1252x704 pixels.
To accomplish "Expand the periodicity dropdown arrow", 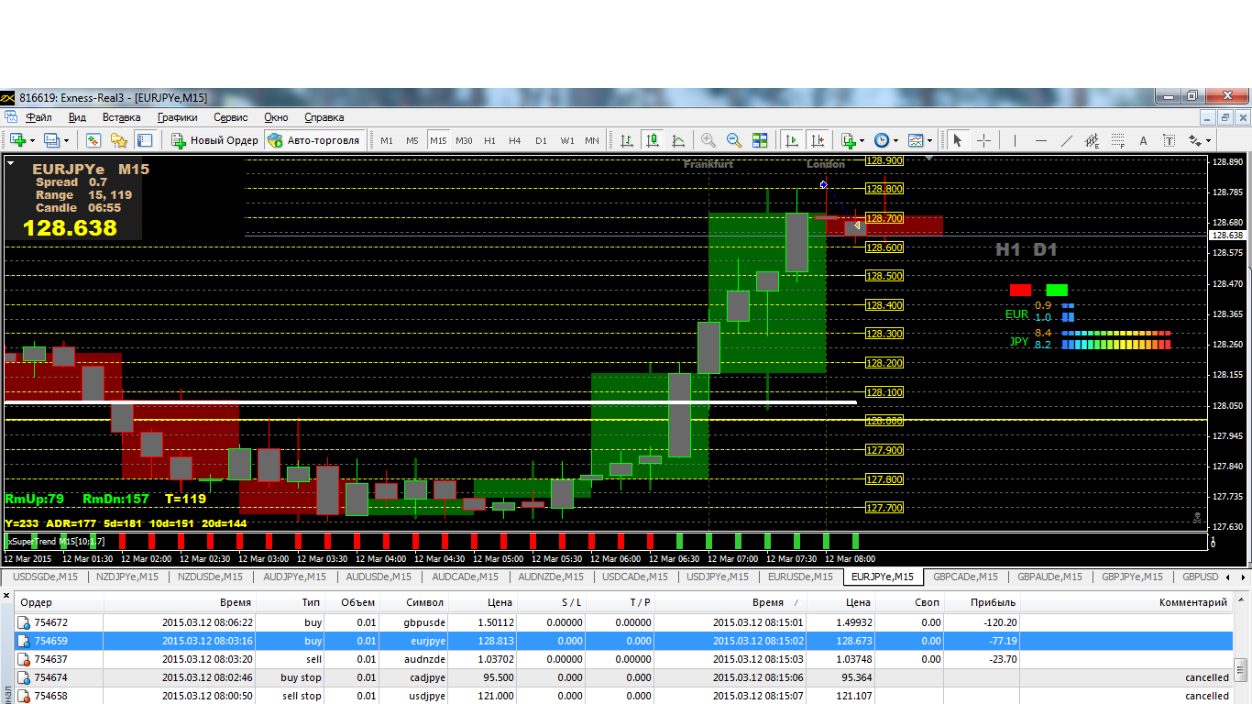I will point(895,141).
